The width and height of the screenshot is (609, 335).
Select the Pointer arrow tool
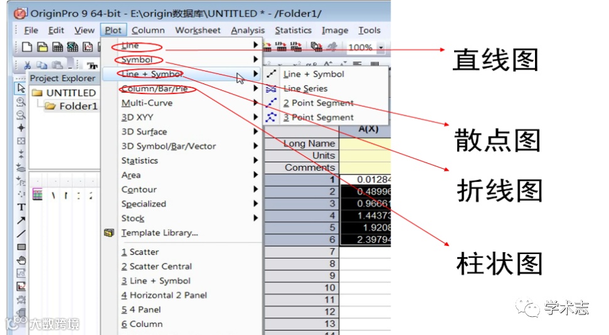coord(21,88)
